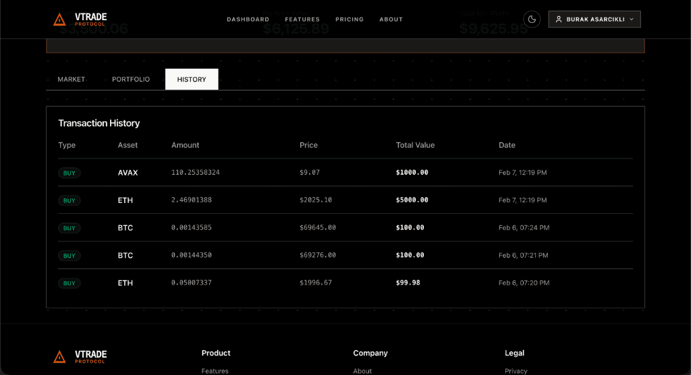
Task: Click the Date column header
Action: (x=507, y=145)
